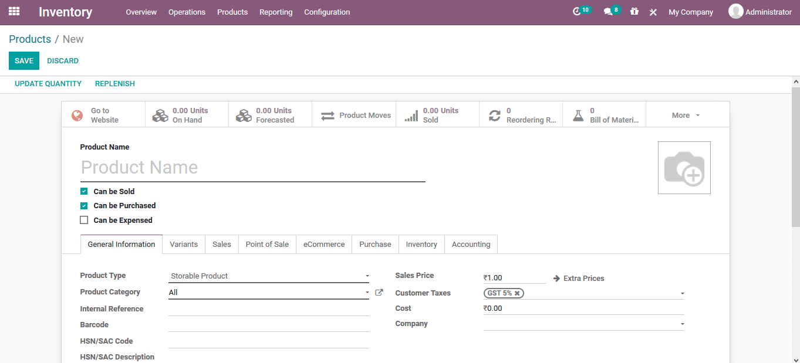This screenshot has width=800, height=363.
Task: Switch to the eCommerce tab
Action: tap(323, 244)
